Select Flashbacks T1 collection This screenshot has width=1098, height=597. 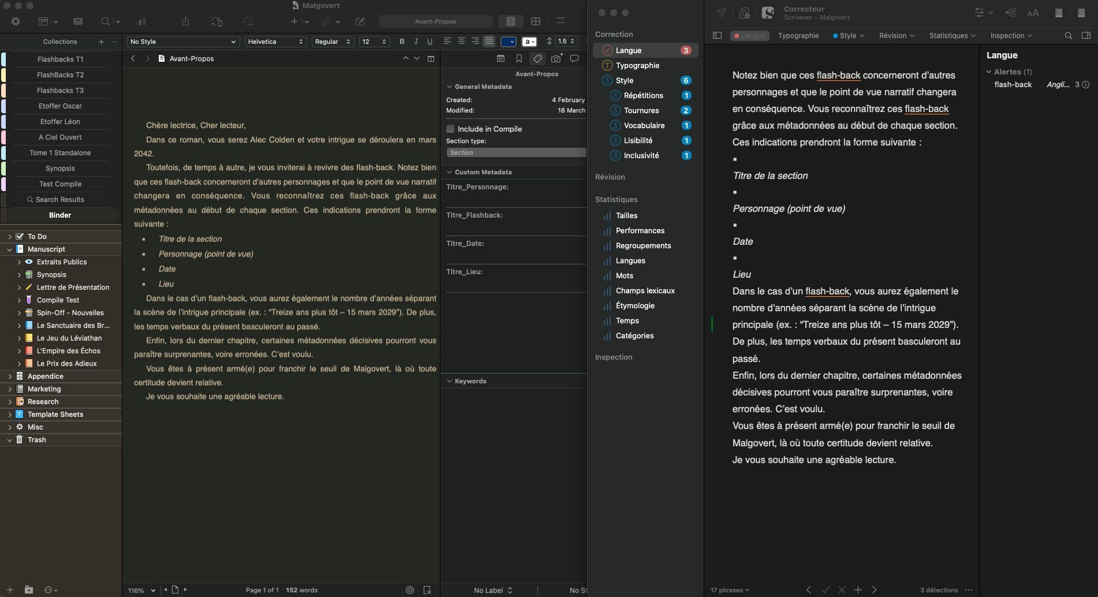point(60,59)
